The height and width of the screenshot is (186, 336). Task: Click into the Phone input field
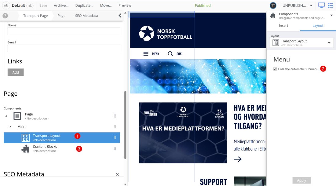click(64, 31)
